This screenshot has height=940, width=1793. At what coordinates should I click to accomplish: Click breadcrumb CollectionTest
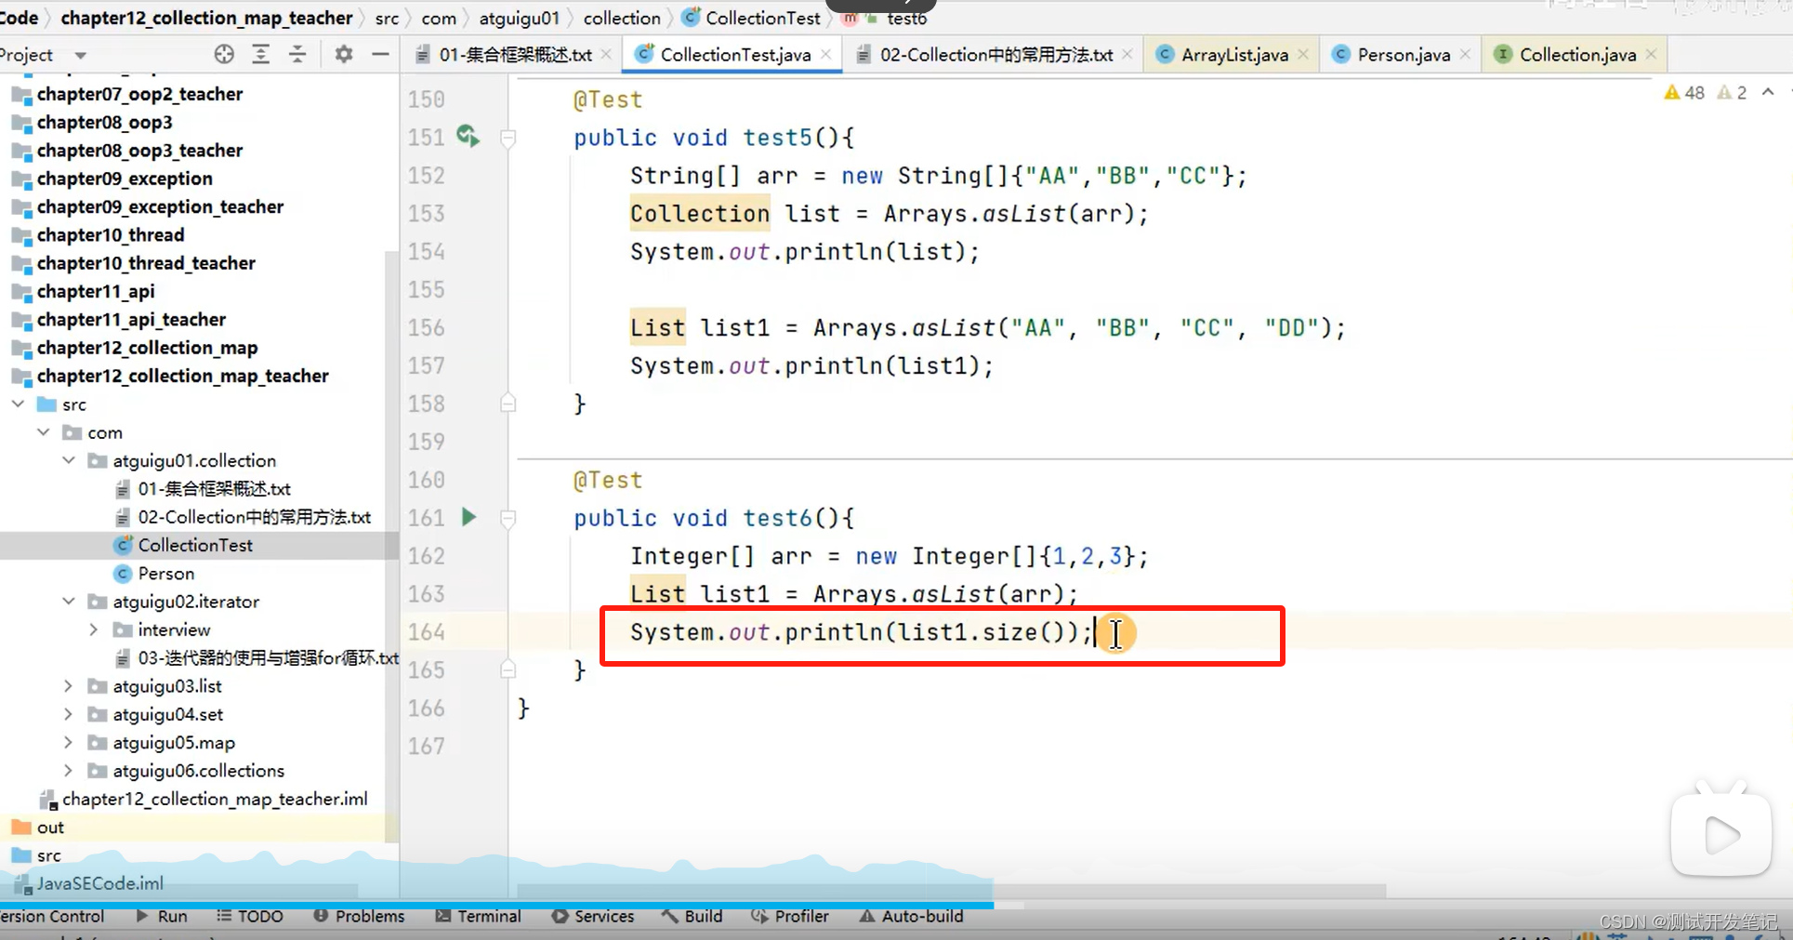pos(752,18)
